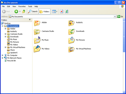
Task: Expand the Downloads tree node
Action: (6, 37)
